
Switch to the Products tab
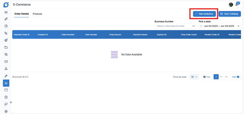37,14
